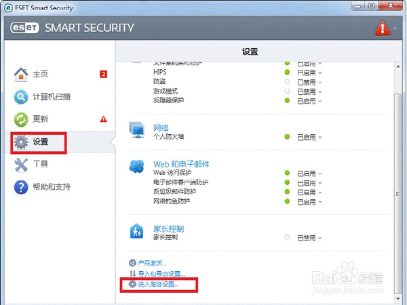407x305 pixels.
Task: Click the 家长控制 parental control icon
Action: (x=136, y=232)
